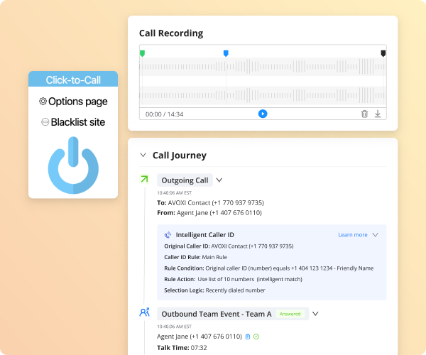Copy Agent Jane's number with clipboard icon
Viewport: 426px width, 355px height.
click(x=248, y=337)
